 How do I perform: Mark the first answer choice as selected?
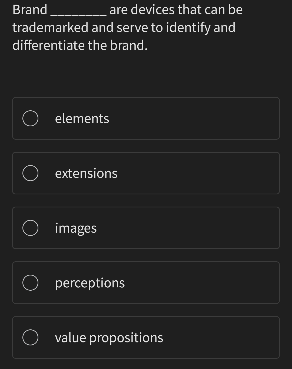coord(31,118)
